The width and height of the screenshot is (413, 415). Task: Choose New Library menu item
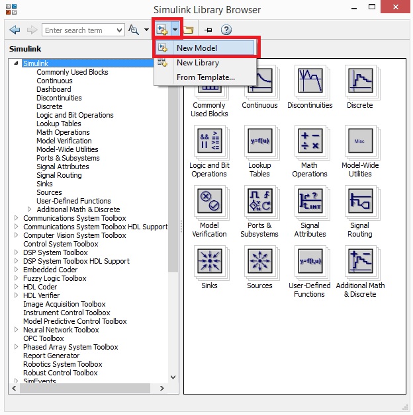click(x=205, y=63)
